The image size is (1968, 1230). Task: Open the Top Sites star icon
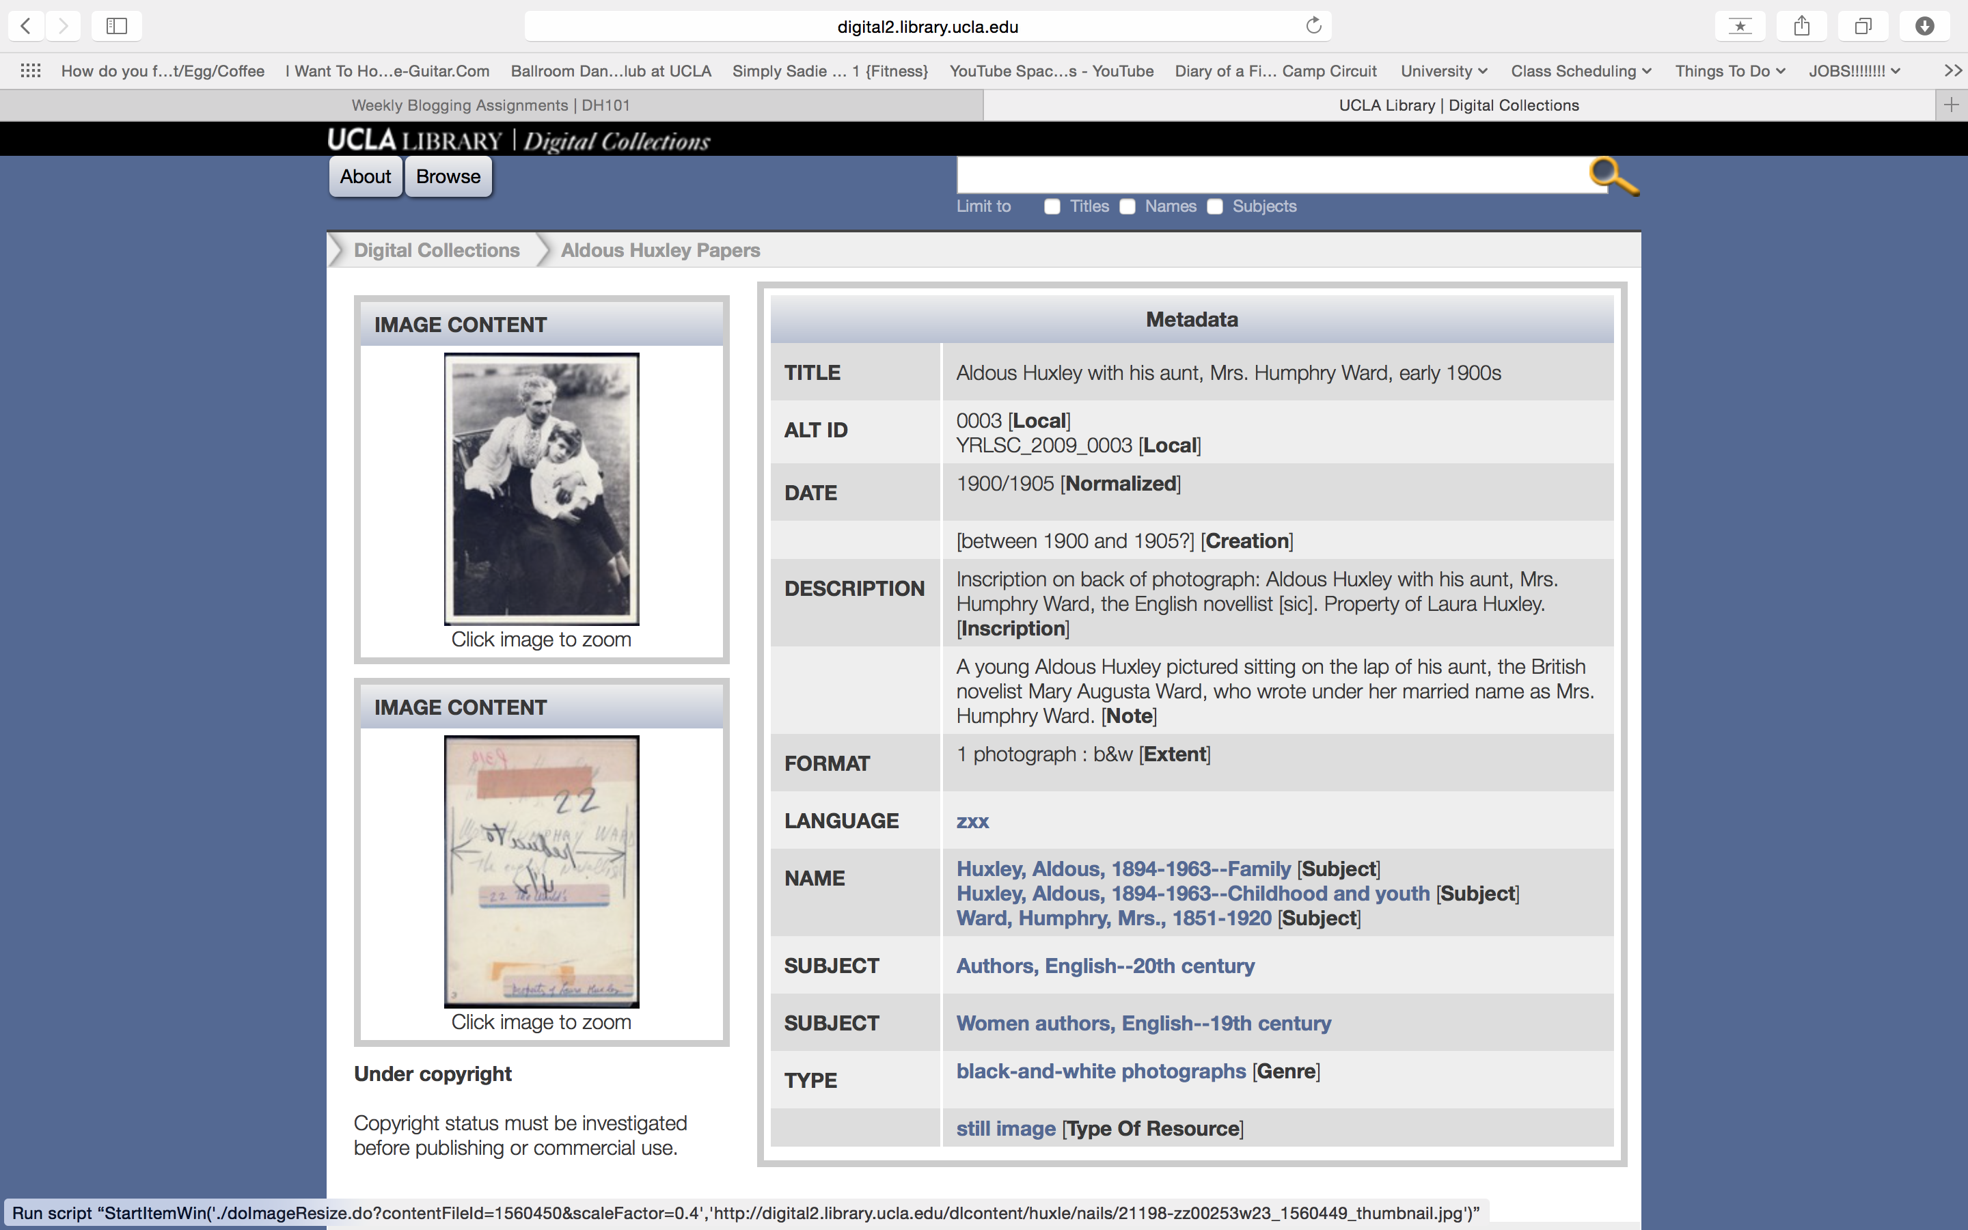click(1740, 26)
